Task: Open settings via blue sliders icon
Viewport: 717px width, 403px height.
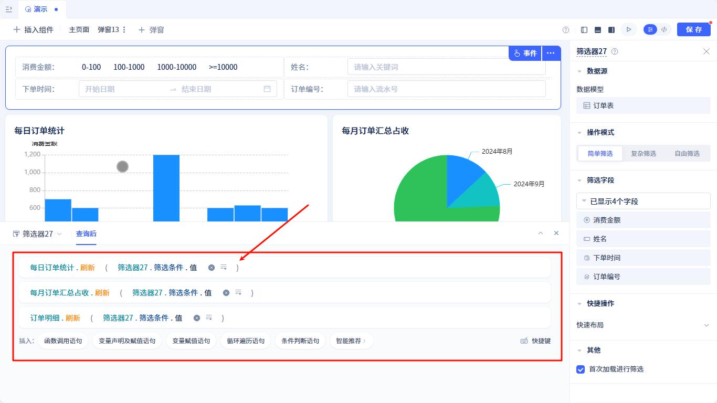Action: coord(650,29)
